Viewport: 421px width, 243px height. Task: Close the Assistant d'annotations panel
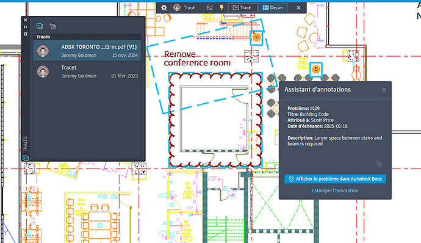point(384,90)
